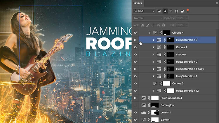This screenshot has height=123, width=219.
Task: Open the Kind filter type dropdown
Action: click(x=144, y=11)
